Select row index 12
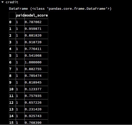The width and height of the screenshot is (132, 125). tap(11, 103)
